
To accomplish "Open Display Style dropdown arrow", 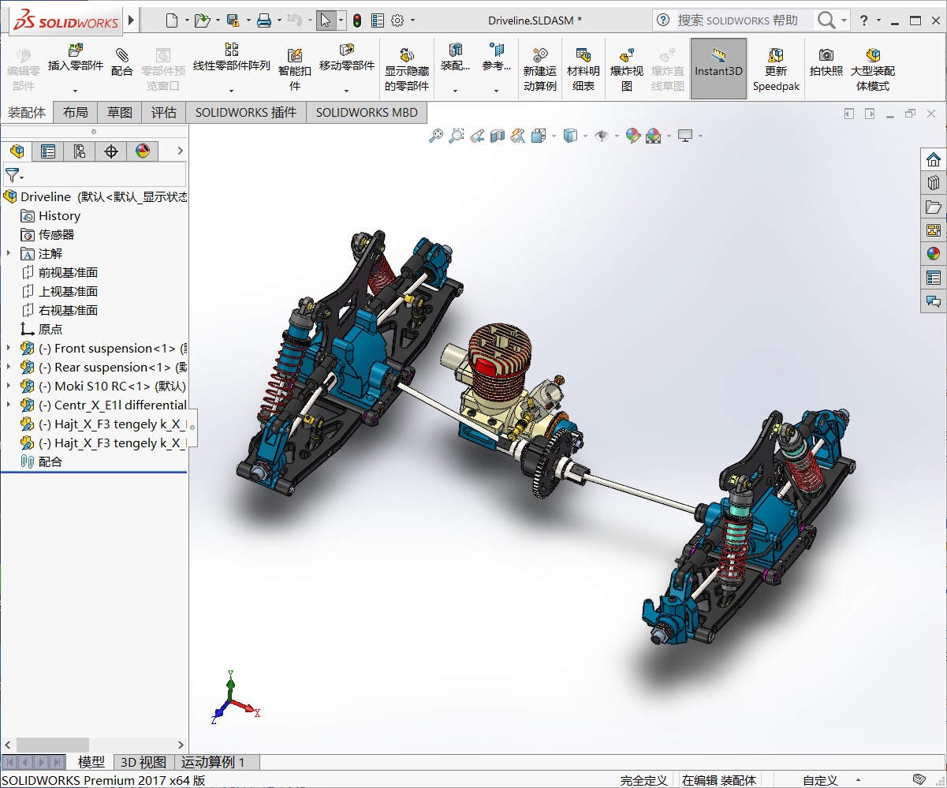I will [x=585, y=136].
